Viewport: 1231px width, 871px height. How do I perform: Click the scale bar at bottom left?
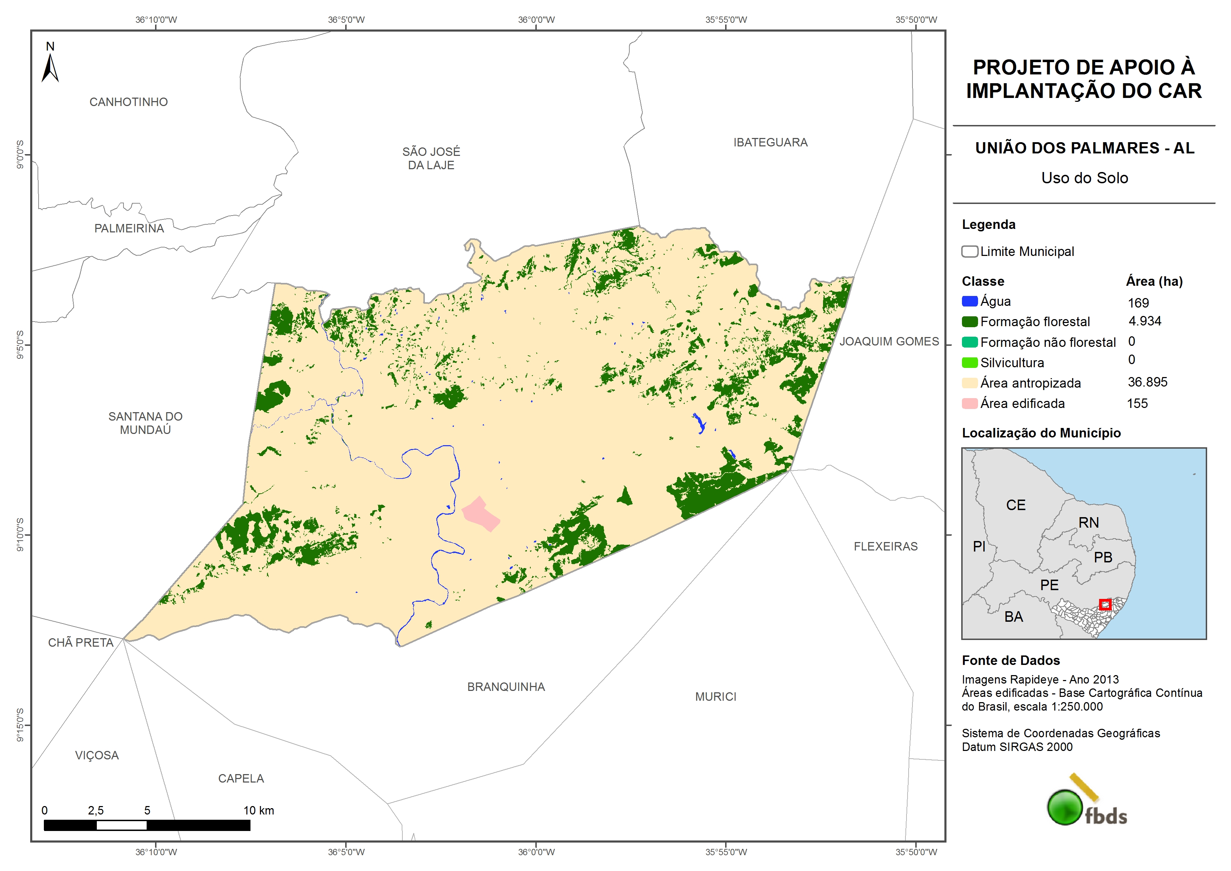coord(147,825)
